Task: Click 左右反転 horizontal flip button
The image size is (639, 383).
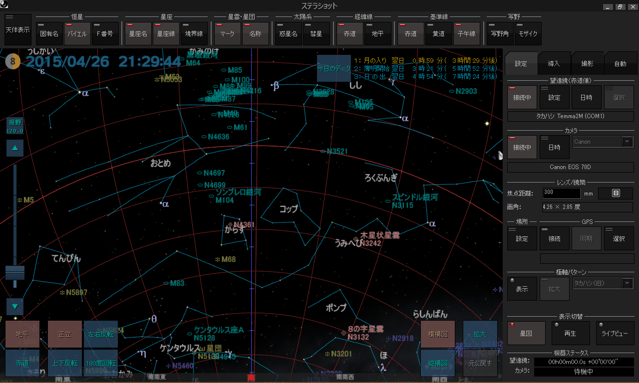Action: pos(101,334)
